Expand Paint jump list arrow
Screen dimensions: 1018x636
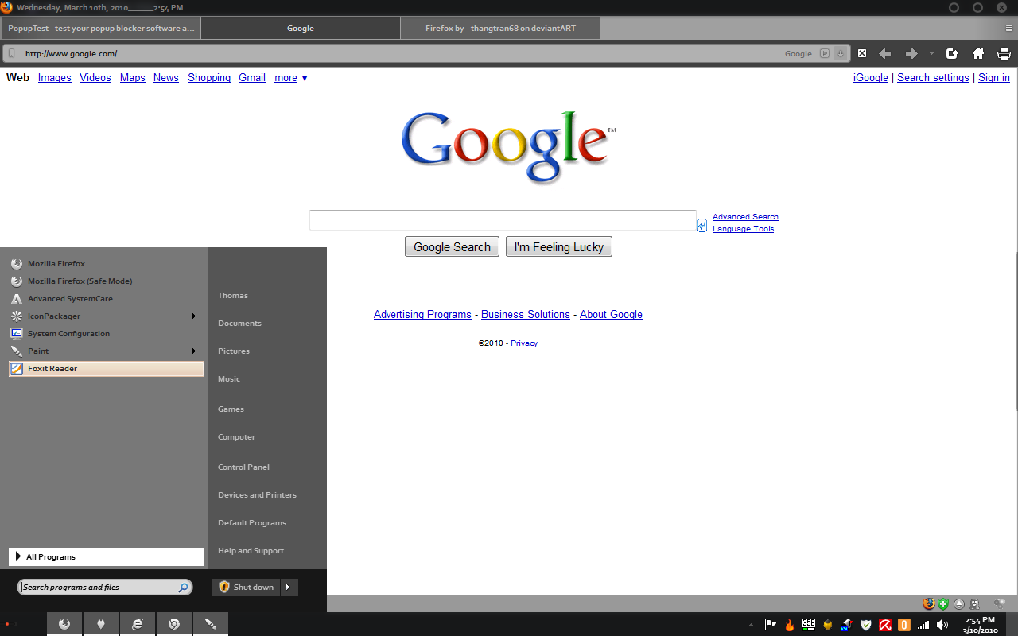194,351
